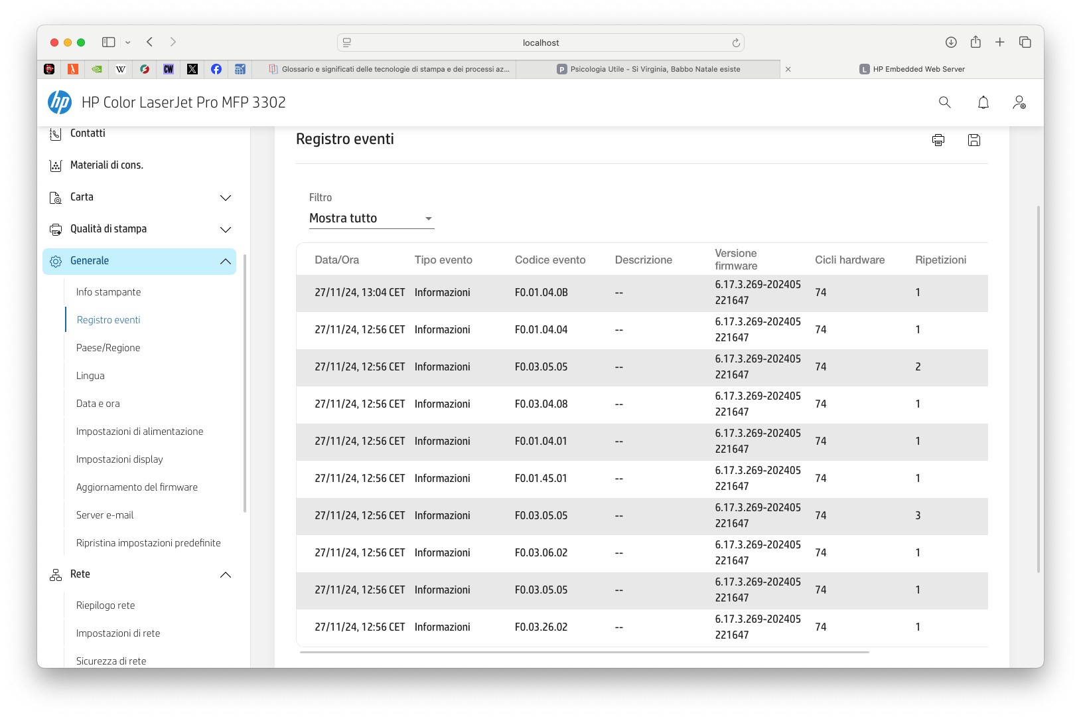Click the localhost address bar
The image size is (1081, 717).
click(540, 42)
